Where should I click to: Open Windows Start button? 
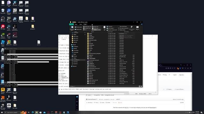click(x=2, y=112)
